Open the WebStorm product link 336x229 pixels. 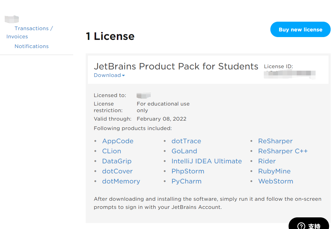click(x=276, y=182)
